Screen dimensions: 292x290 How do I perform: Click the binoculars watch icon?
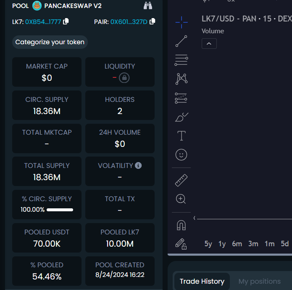148,5
